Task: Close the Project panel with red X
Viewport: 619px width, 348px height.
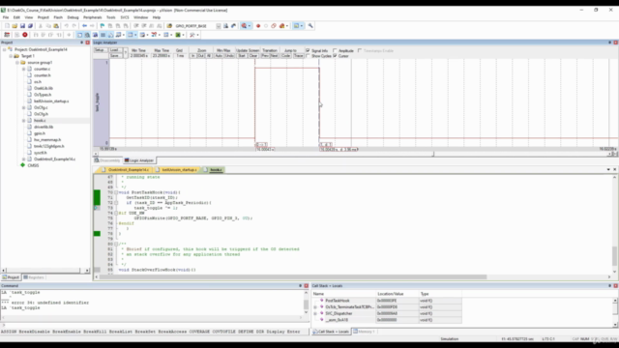Action: 88,43
